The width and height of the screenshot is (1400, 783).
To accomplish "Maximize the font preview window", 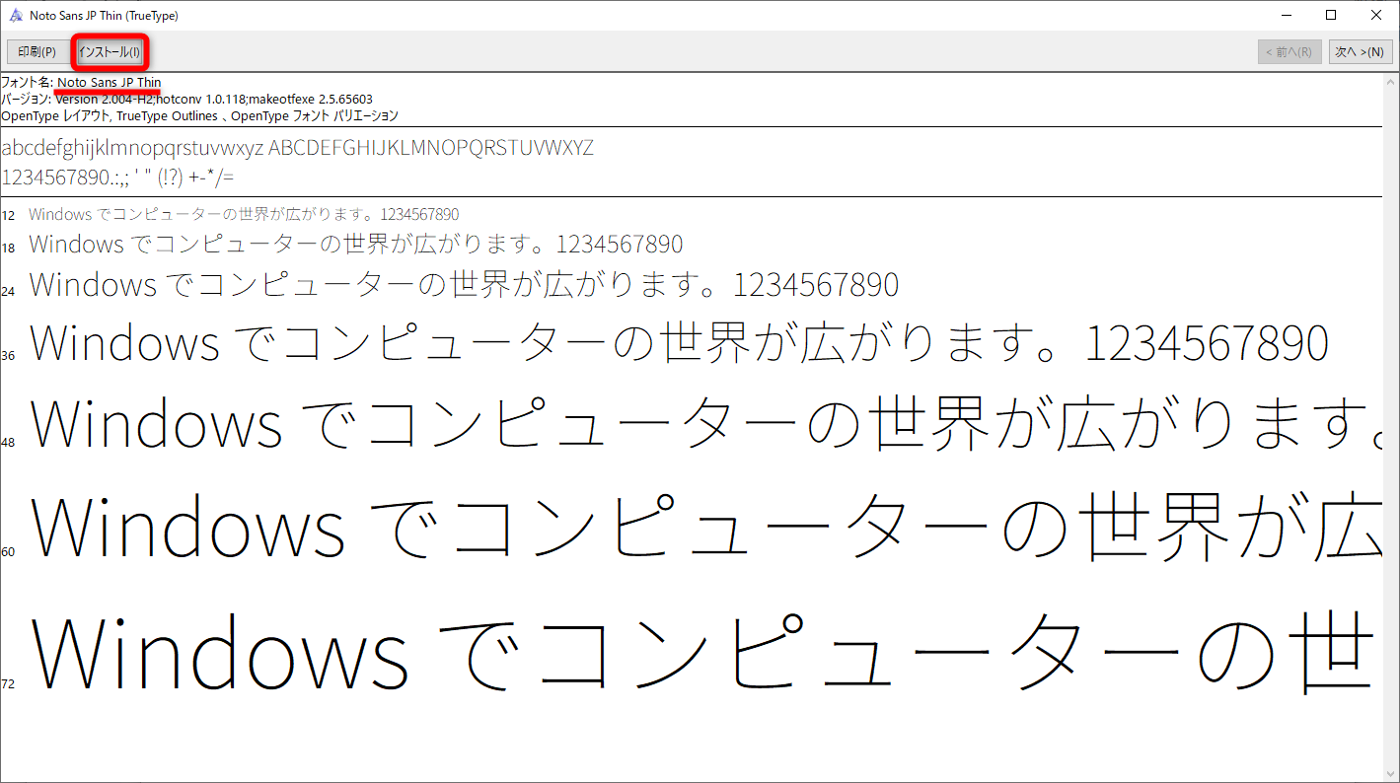I will pos(1330,15).
